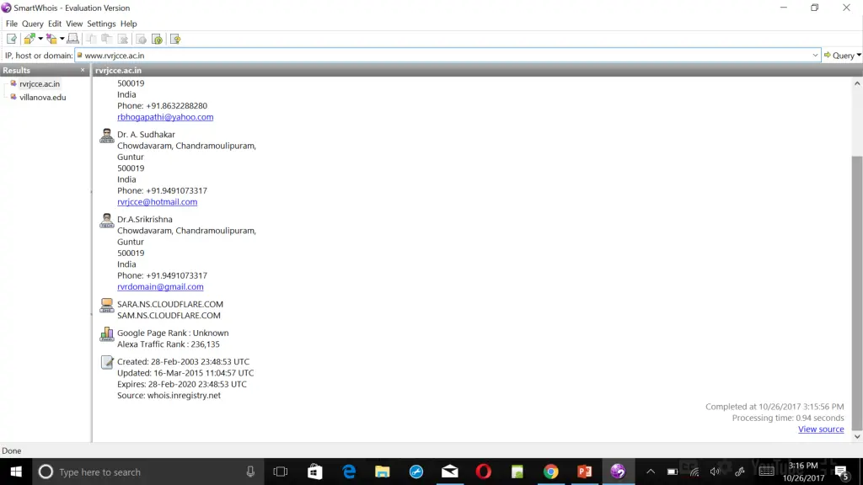863x485 pixels.
Task: Open the View menu
Action: point(74,24)
